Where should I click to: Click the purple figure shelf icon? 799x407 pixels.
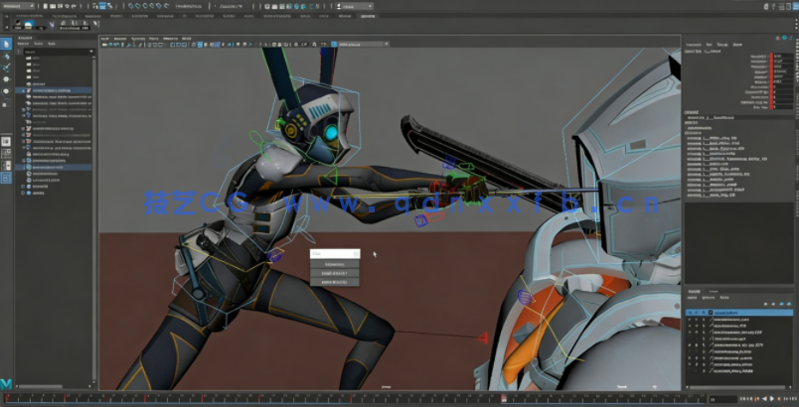53,24
